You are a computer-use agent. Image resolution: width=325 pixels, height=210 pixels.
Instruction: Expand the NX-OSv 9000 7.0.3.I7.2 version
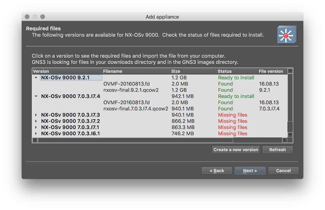pyautogui.click(x=36, y=121)
